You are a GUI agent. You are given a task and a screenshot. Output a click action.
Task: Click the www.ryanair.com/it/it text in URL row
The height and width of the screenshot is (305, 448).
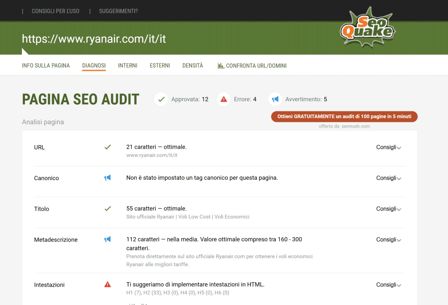click(152, 155)
